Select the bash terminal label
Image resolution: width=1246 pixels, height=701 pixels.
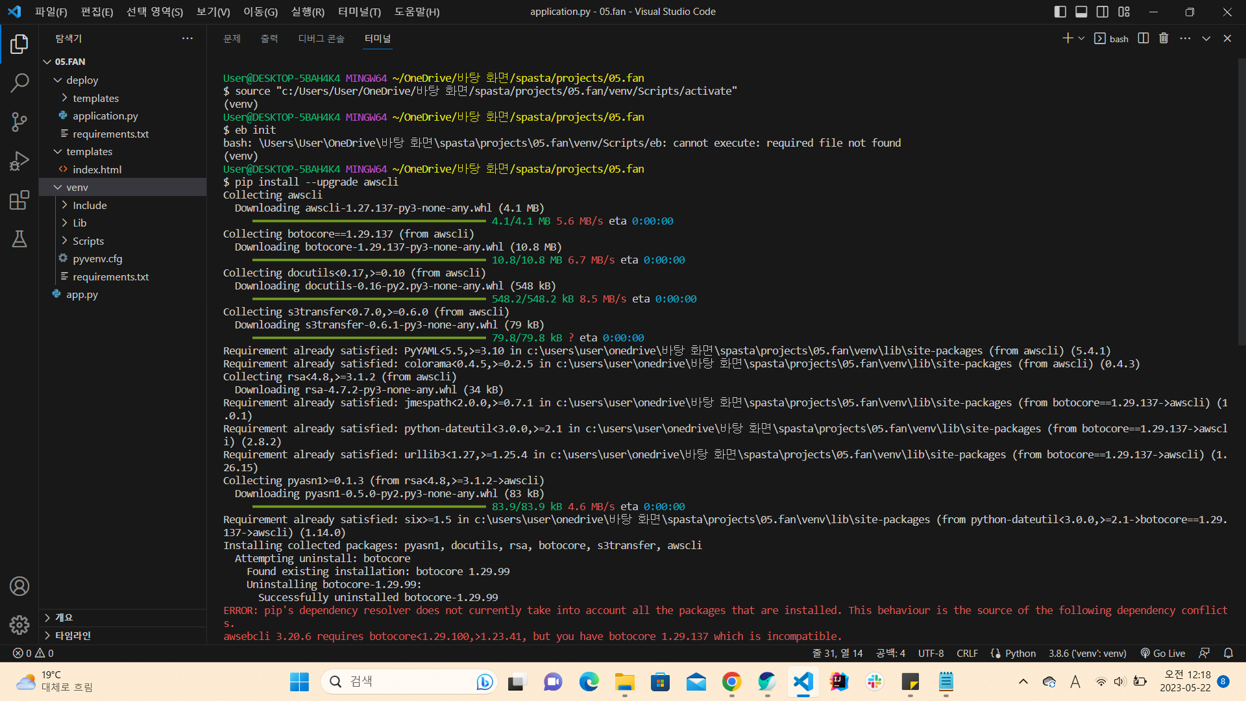click(1112, 38)
